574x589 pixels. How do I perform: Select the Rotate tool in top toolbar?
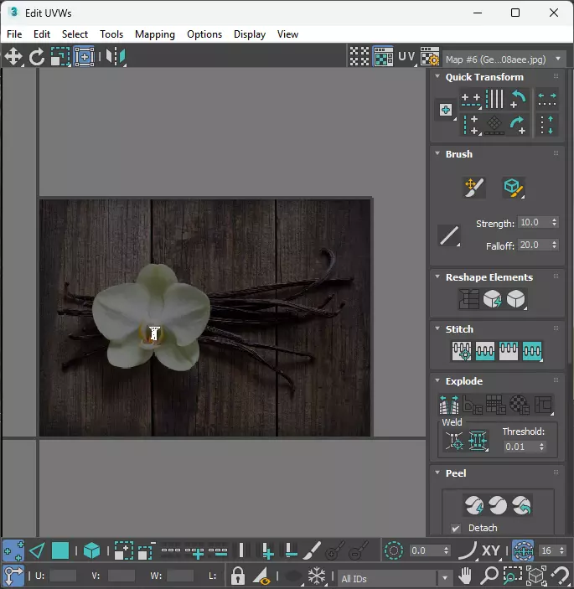tap(37, 57)
